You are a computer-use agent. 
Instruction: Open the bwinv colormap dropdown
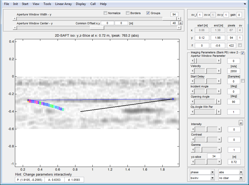click(x=202, y=178)
